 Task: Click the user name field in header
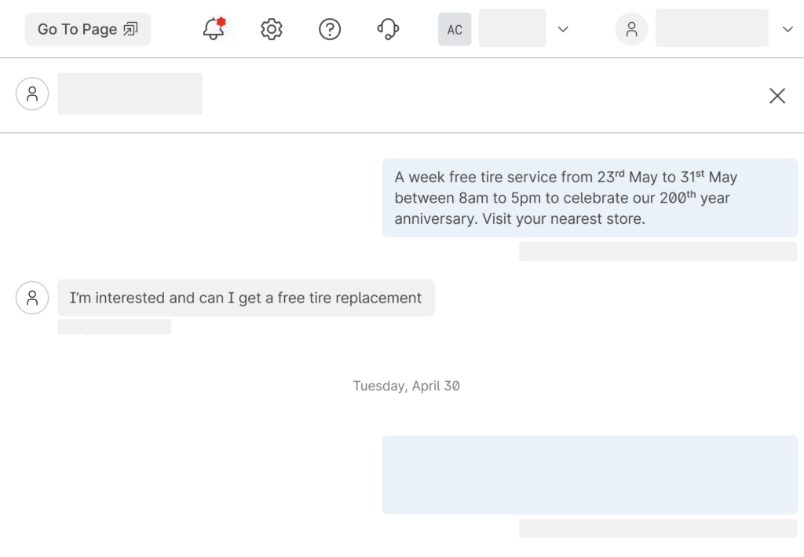711,28
